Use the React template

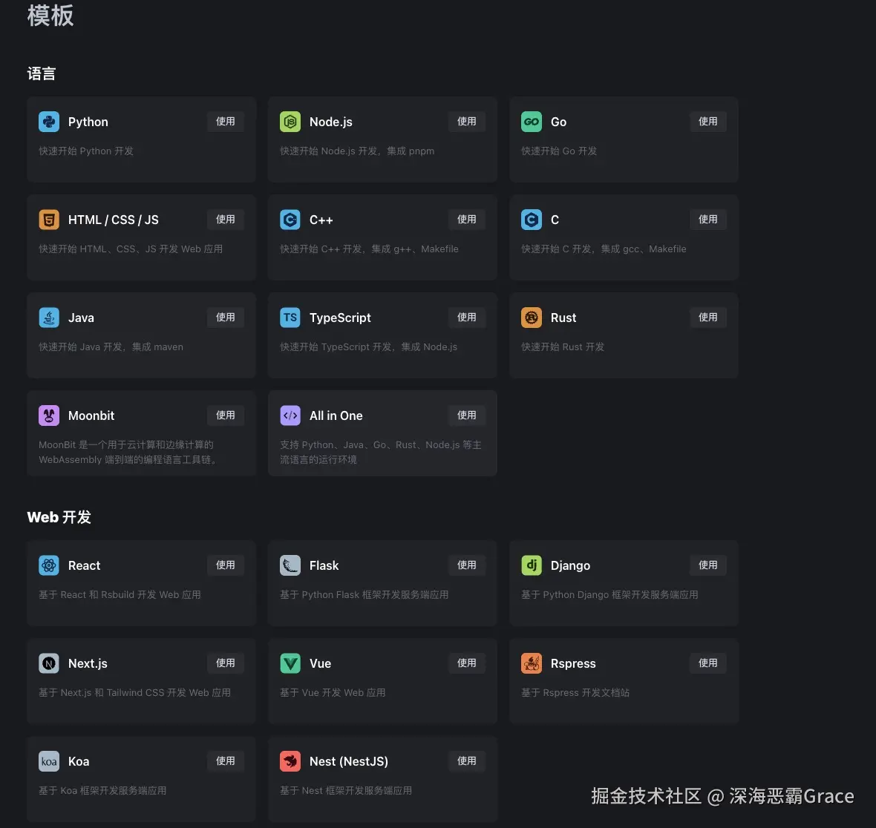click(x=226, y=565)
